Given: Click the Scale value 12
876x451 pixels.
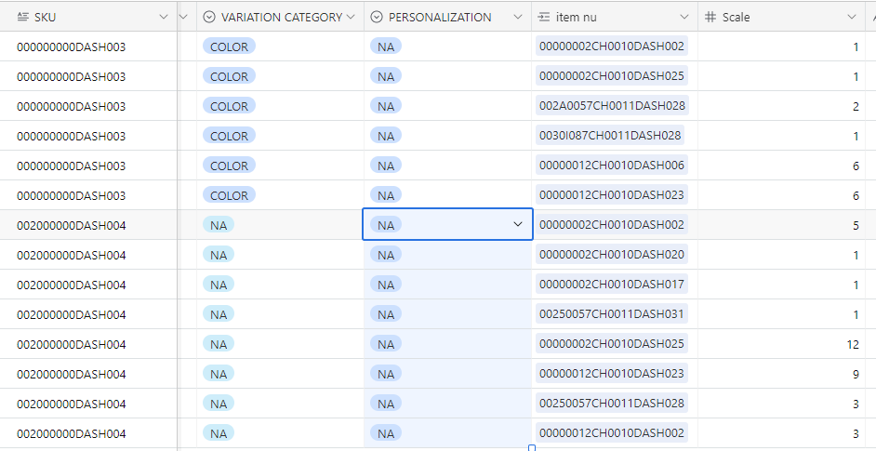Looking at the screenshot, I should coord(853,344).
